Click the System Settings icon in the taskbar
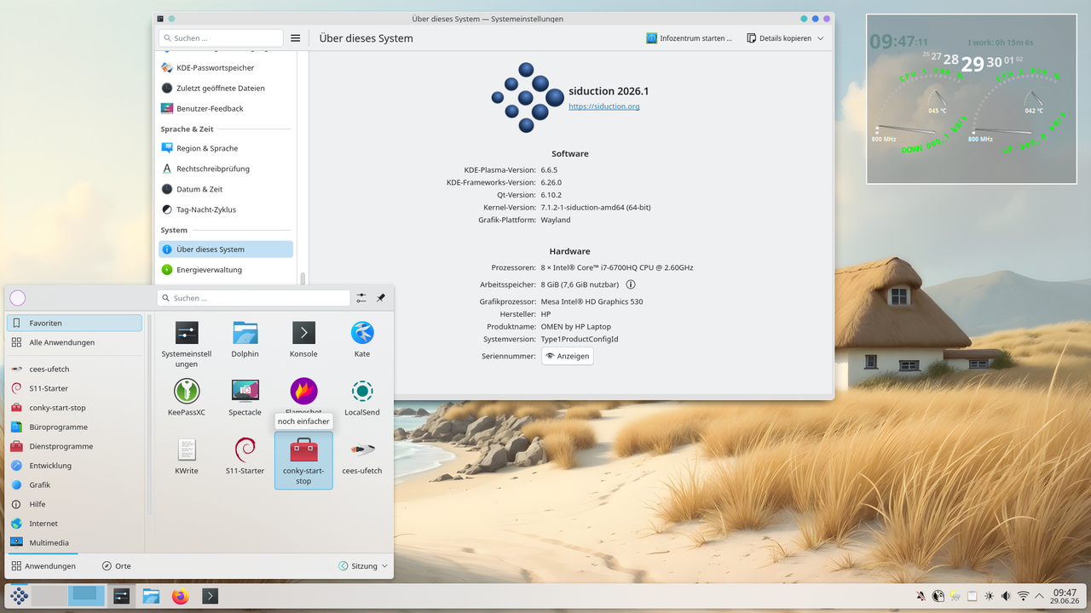 click(x=121, y=596)
